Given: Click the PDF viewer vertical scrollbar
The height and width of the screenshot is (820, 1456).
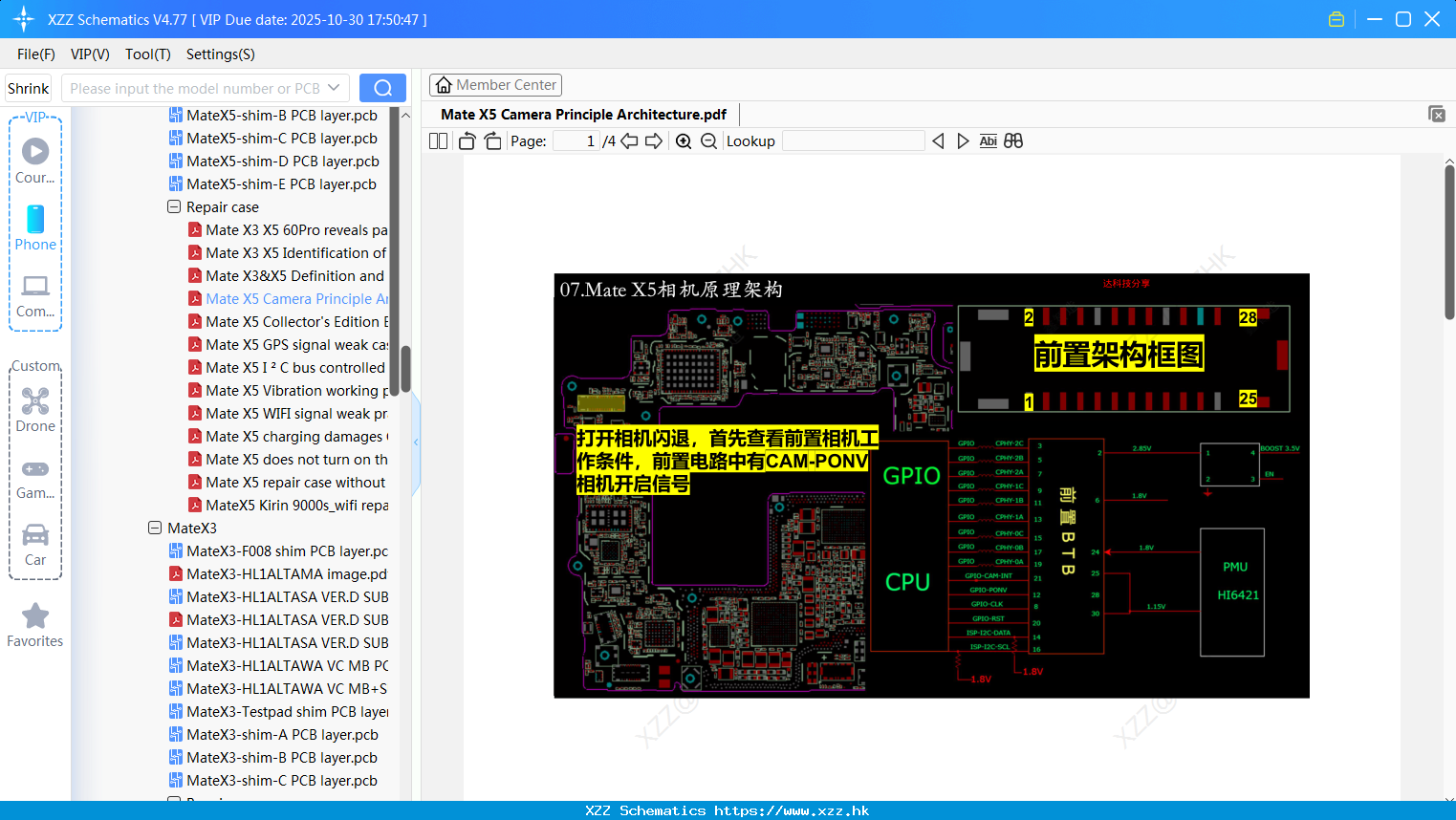Looking at the screenshot, I should point(1449,242).
